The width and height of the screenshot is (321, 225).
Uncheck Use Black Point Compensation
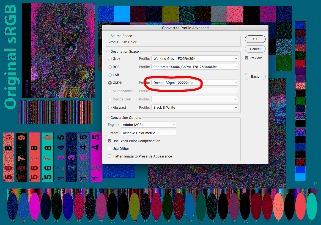tap(109, 141)
